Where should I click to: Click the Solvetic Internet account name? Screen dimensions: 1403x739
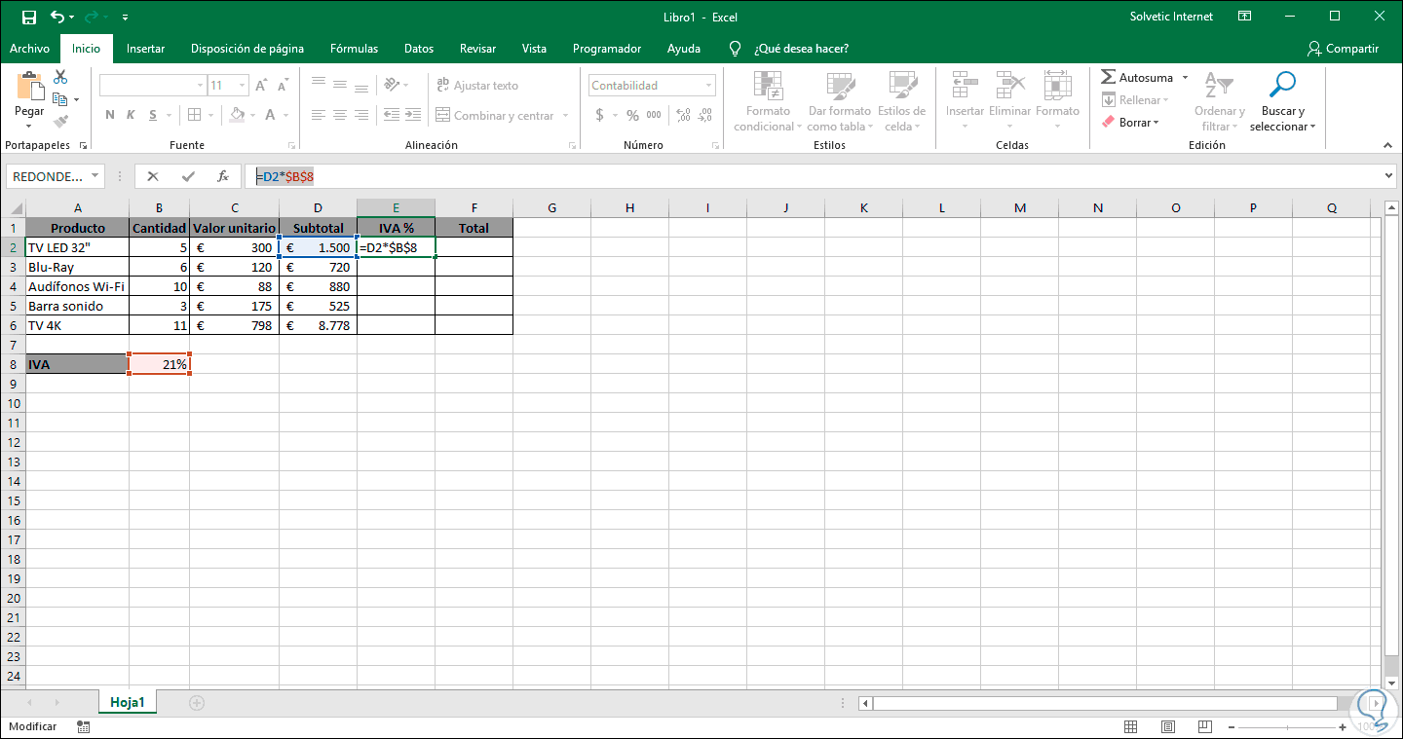[1171, 17]
